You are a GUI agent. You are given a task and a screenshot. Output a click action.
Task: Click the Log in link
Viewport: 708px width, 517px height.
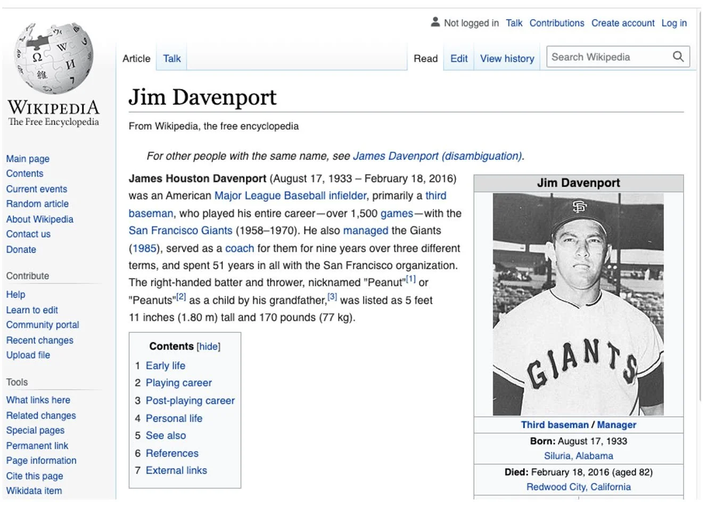click(674, 23)
